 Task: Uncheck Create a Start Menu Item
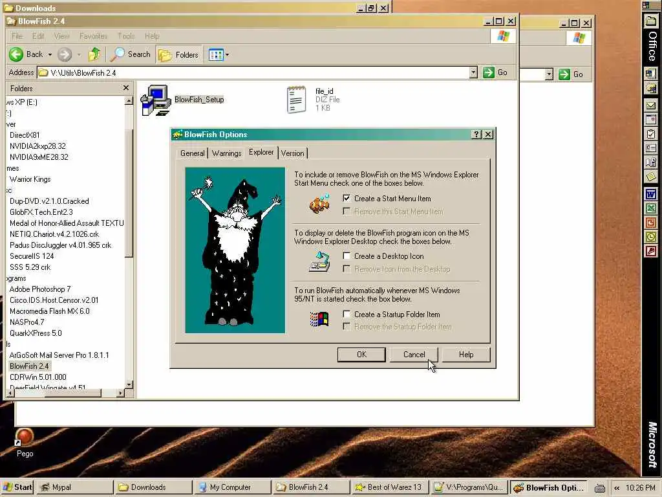347,198
